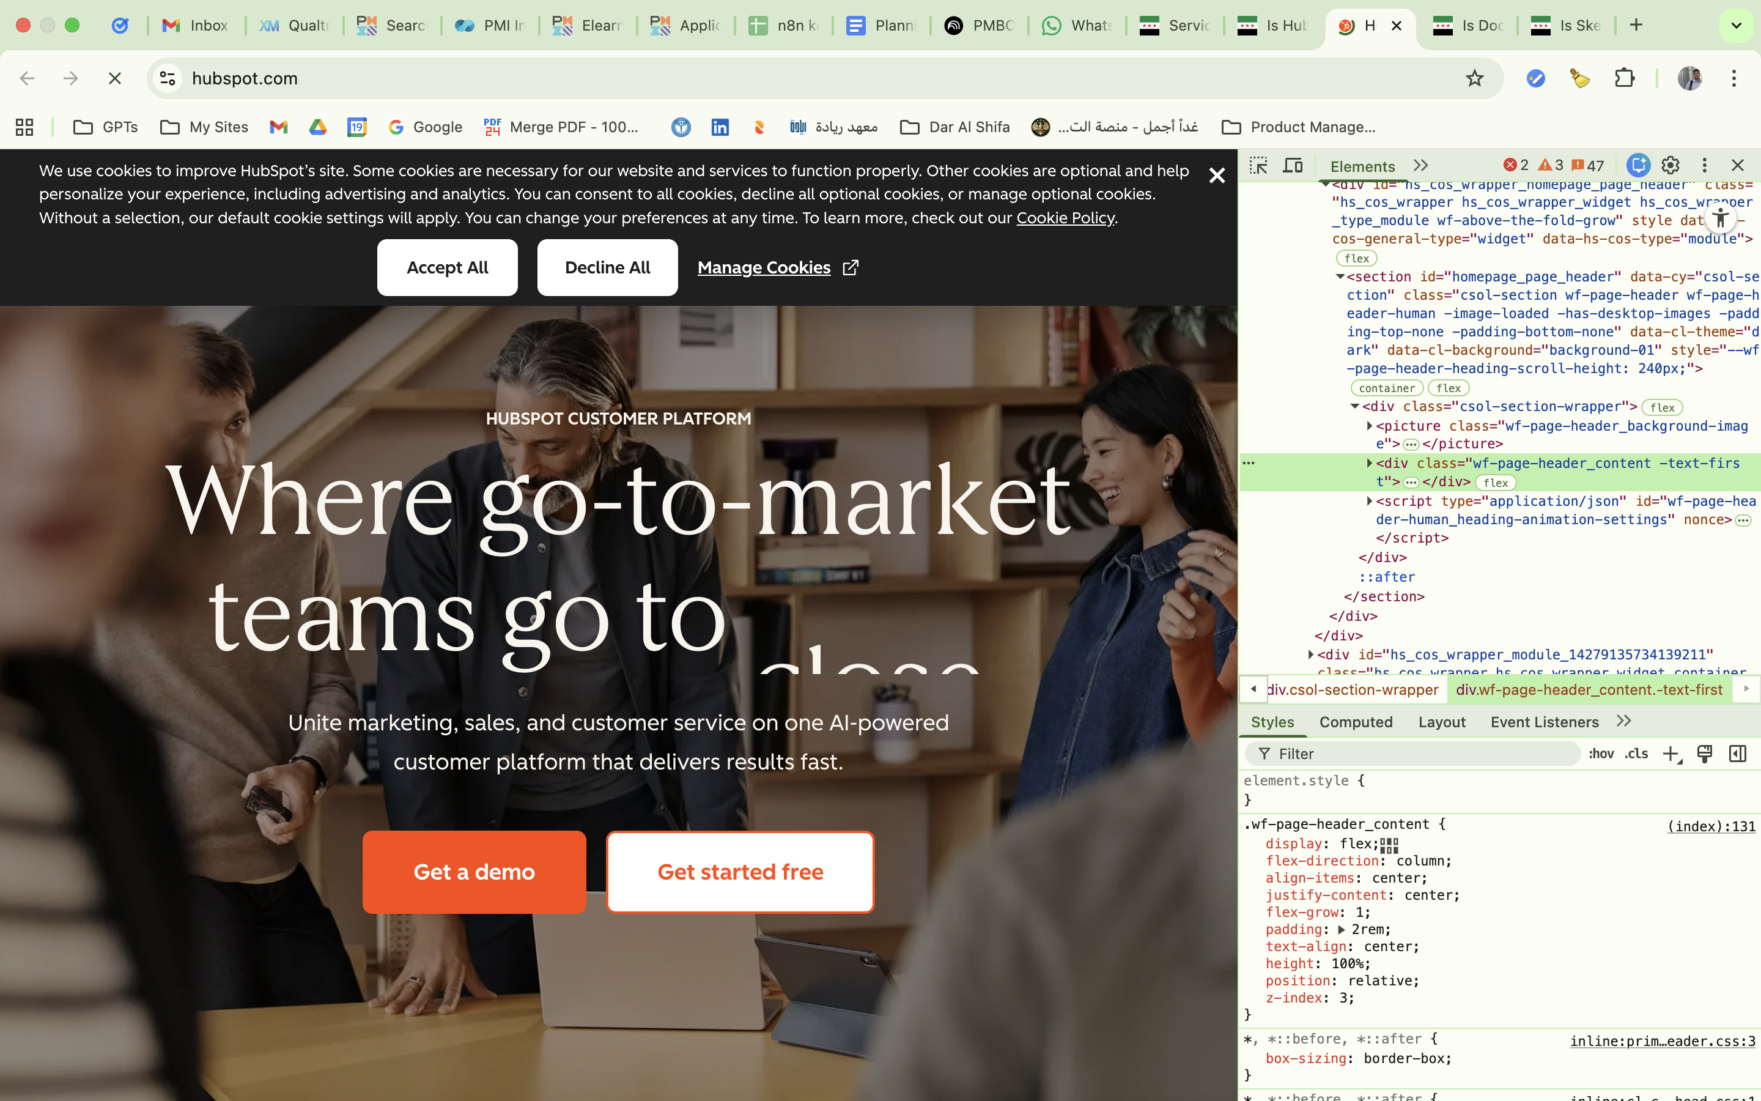Open the Event Listeners tab
The height and width of the screenshot is (1101, 1761).
[1544, 722]
